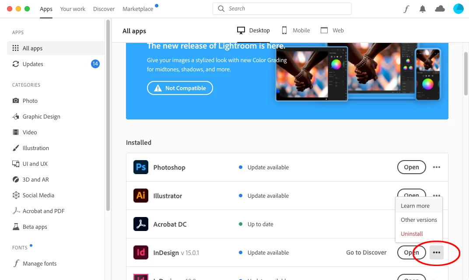Switch to Your work tab

click(73, 9)
